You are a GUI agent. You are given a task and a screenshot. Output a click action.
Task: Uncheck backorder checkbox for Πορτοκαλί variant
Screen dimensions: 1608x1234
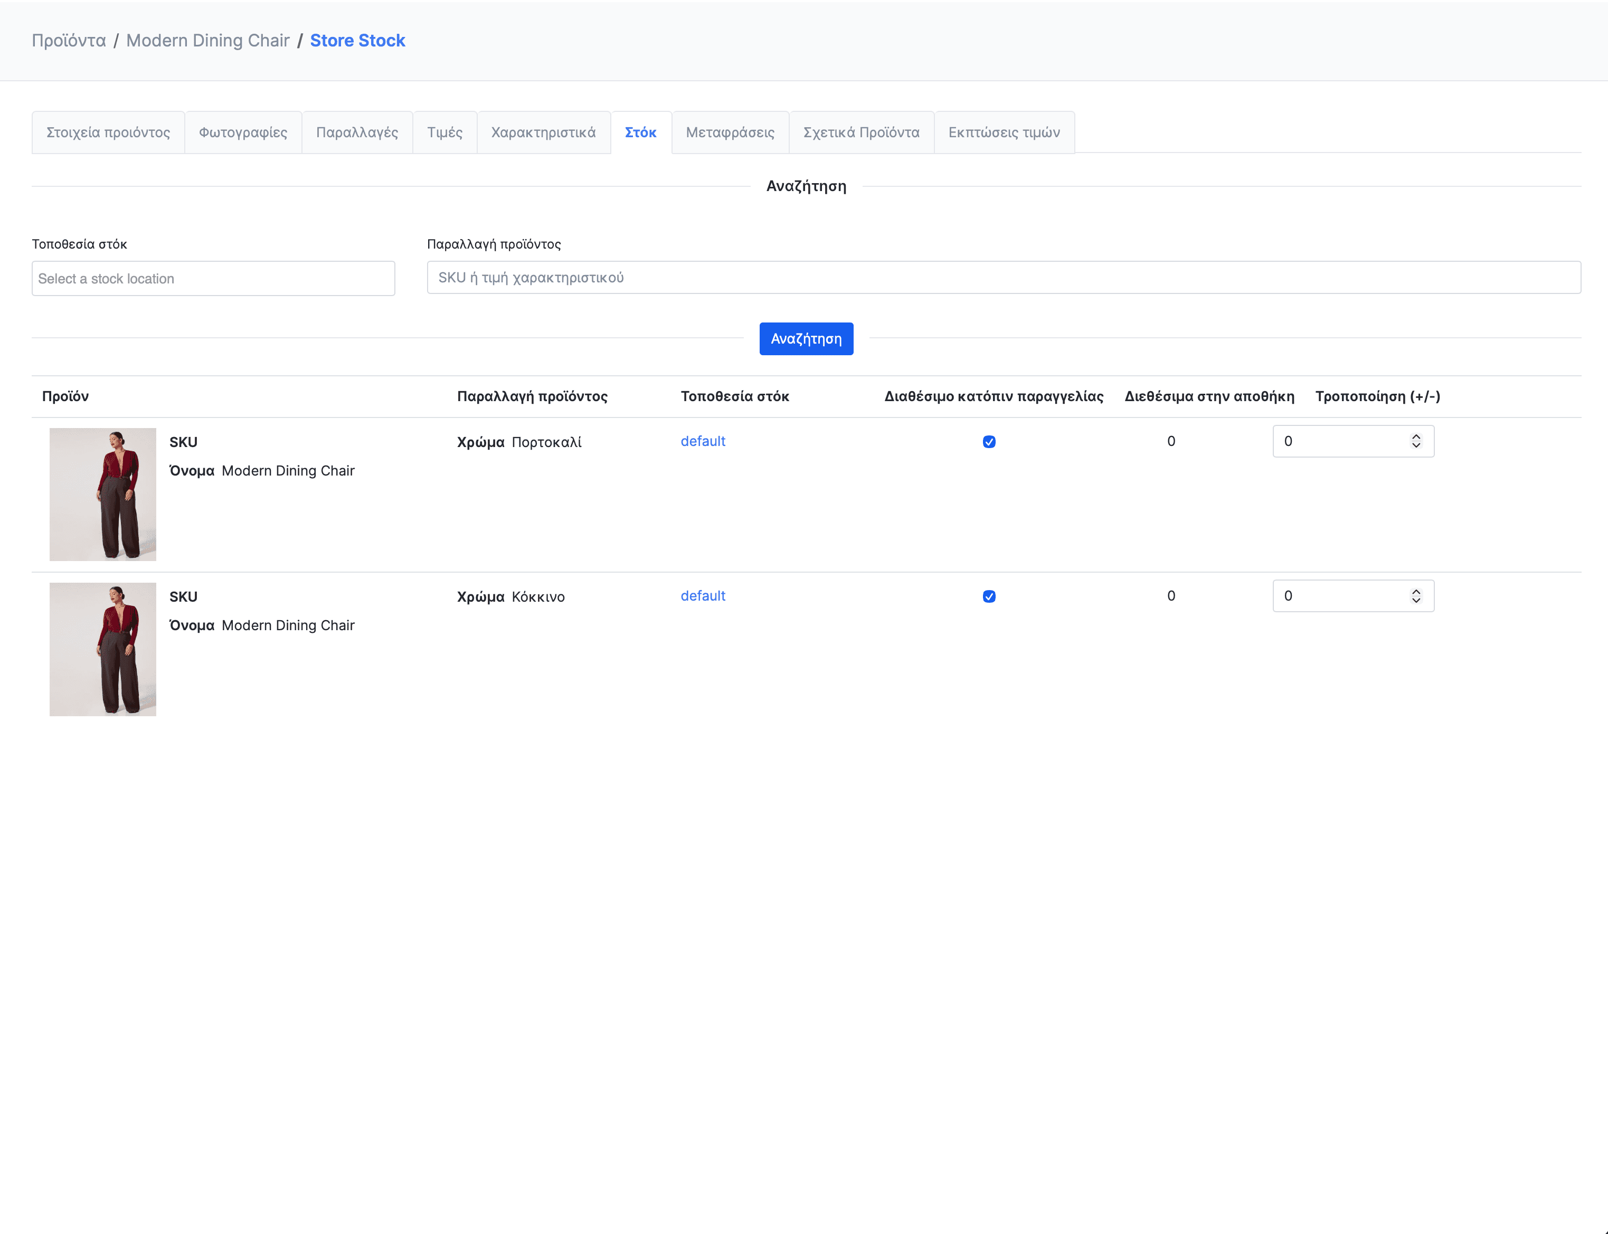989,441
